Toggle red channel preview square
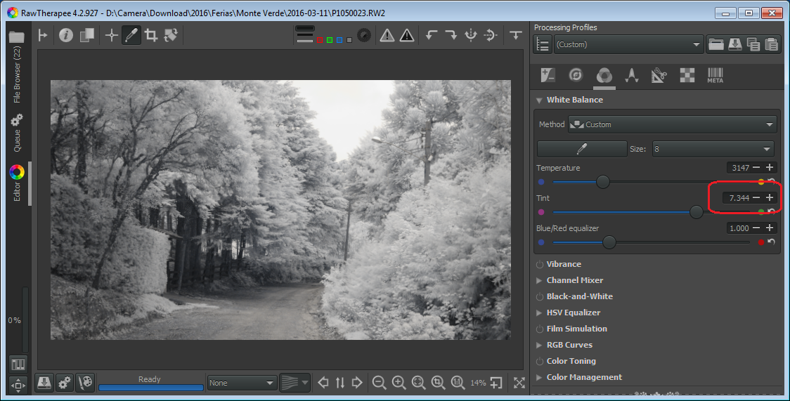 tap(320, 40)
